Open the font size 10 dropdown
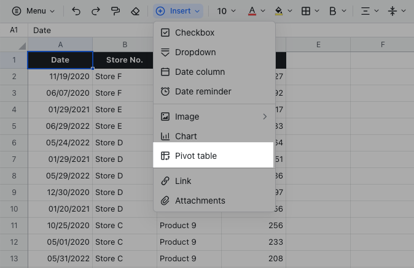This screenshot has height=268, width=414. 226,11
